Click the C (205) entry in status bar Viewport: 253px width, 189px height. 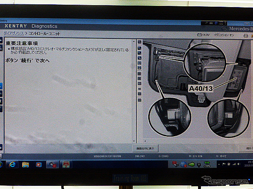[163, 156]
